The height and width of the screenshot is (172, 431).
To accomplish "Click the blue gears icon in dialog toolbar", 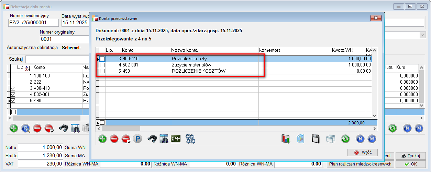I will coord(190,139).
